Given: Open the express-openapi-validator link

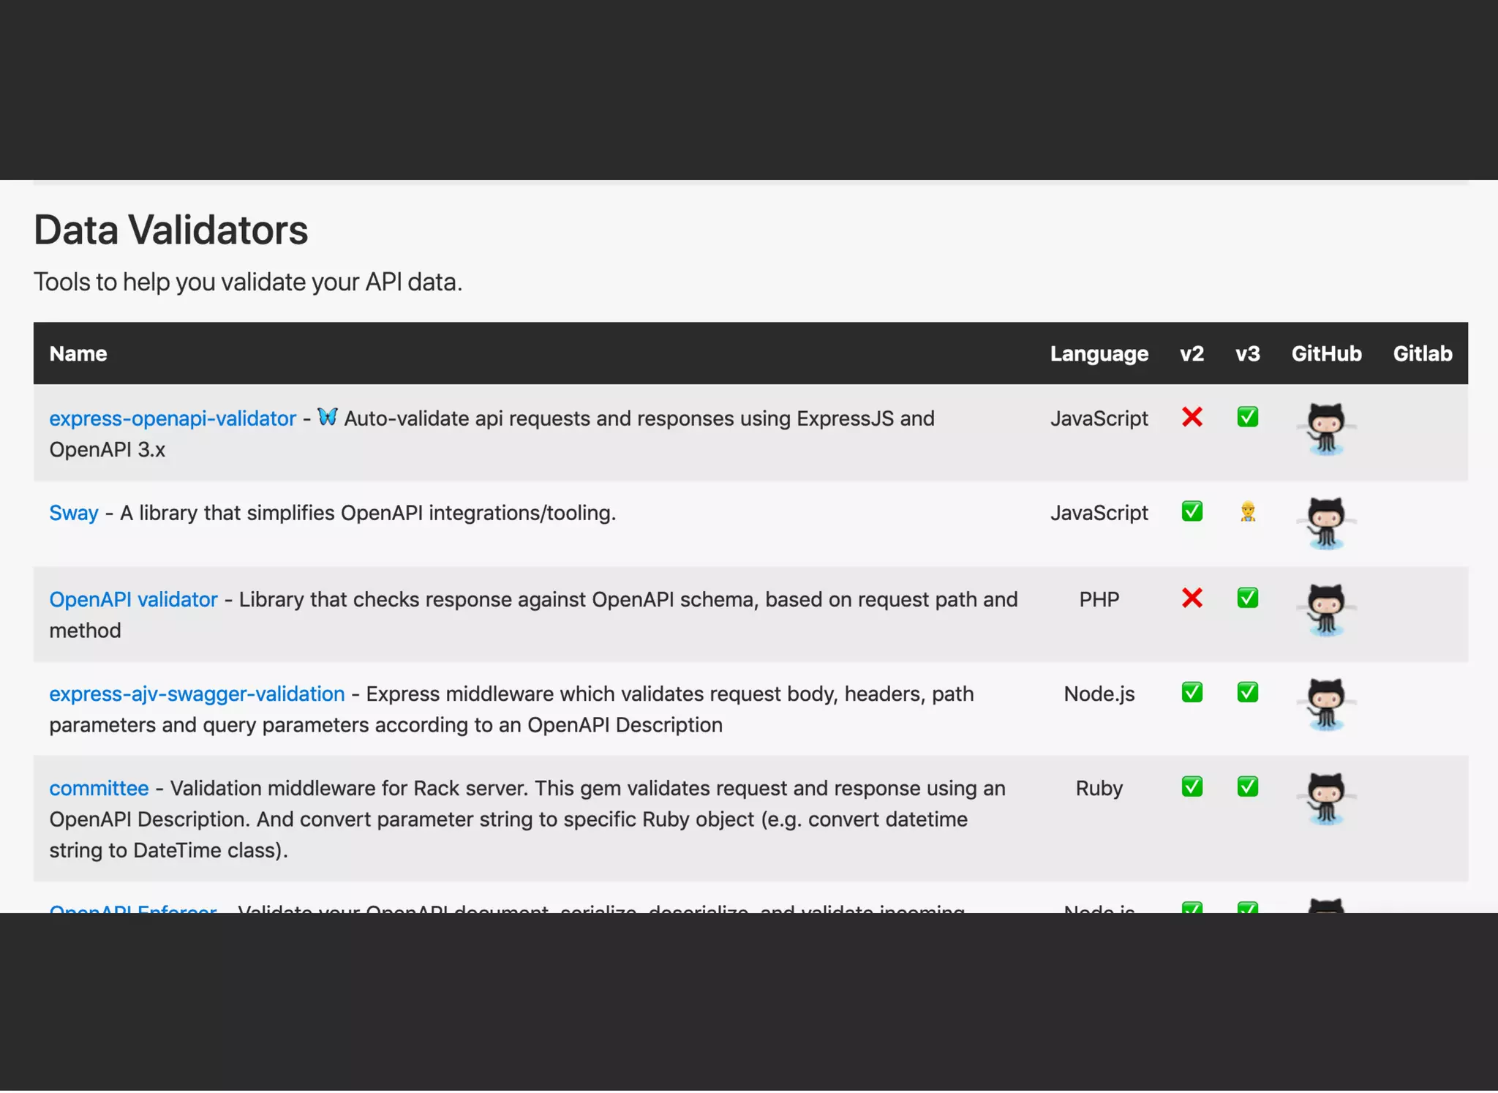Looking at the screenshot, I should pyautogui.click(x=173, y=418).
